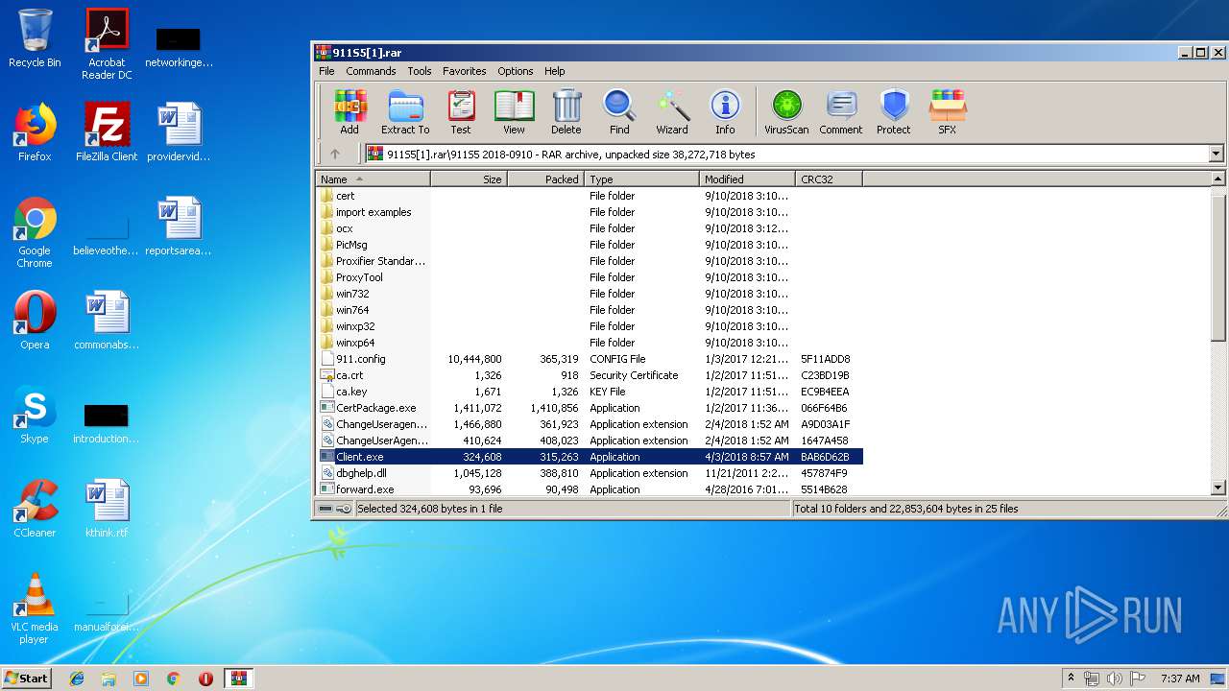Click WinRAR taskbar button
Screen dimensions: 1229x691
click(238, 679)
